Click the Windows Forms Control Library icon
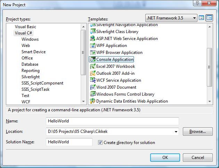Viewport: 219px width, 168px height. tap(93, 94)
